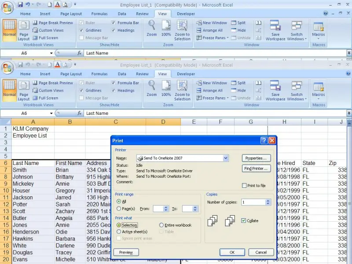The width and height of the screenshot is (352, 264).
Task: Toggle Gridlines checkbox in the lower window ribbon
Action: 81,91
